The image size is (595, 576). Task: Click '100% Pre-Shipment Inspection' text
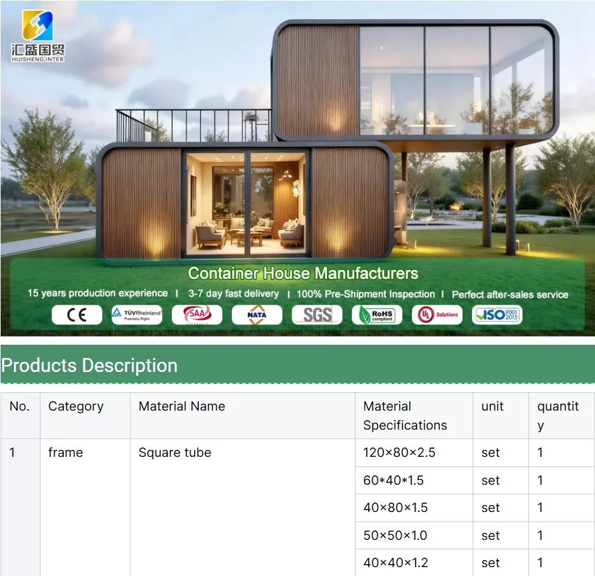coord(366,293)
